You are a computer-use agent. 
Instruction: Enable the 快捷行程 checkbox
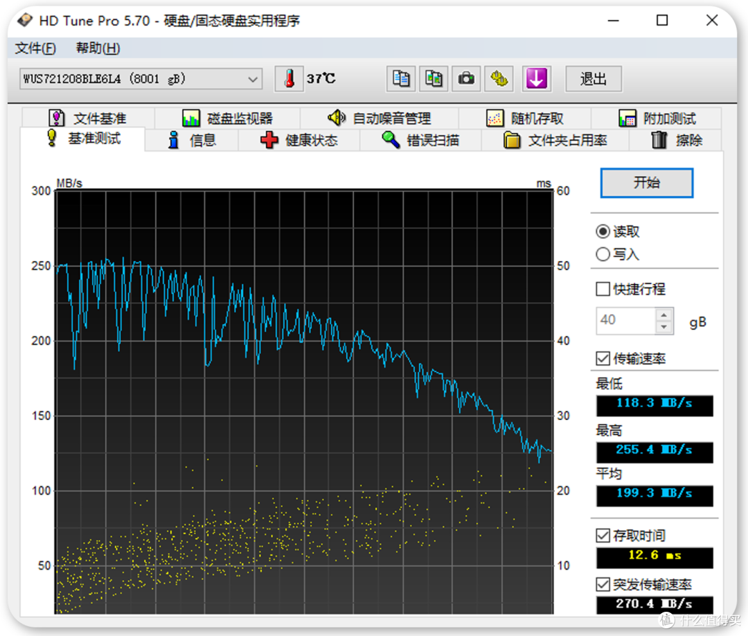coord(603,289)
